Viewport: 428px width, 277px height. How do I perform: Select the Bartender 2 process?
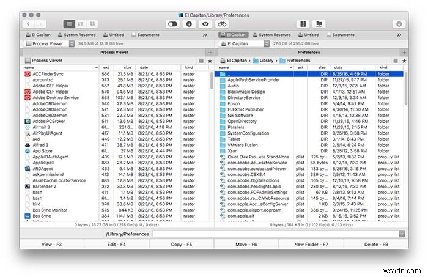click(x=115, y=187)
